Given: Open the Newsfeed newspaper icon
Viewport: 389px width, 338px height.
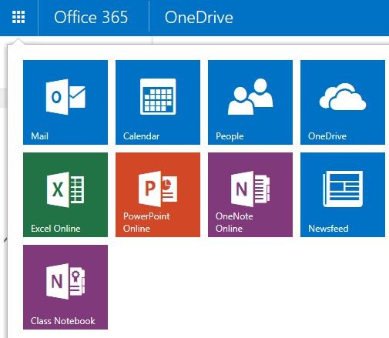Looking at the screenshot, I should [x=343, y=189].
